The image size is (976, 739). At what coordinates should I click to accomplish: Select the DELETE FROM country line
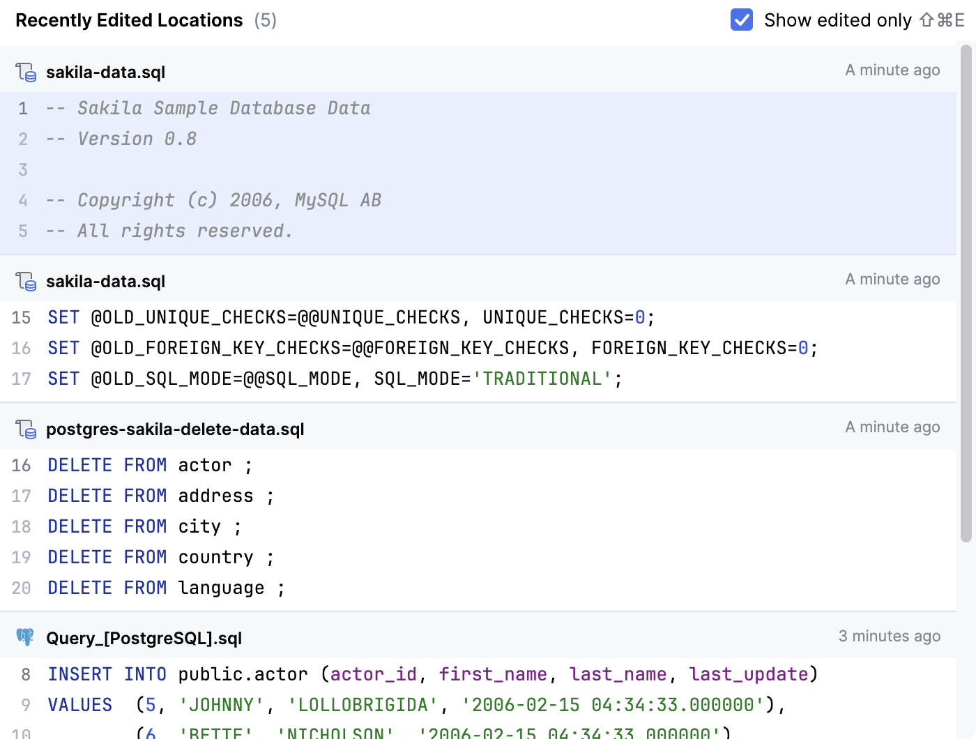click(160, 558)
